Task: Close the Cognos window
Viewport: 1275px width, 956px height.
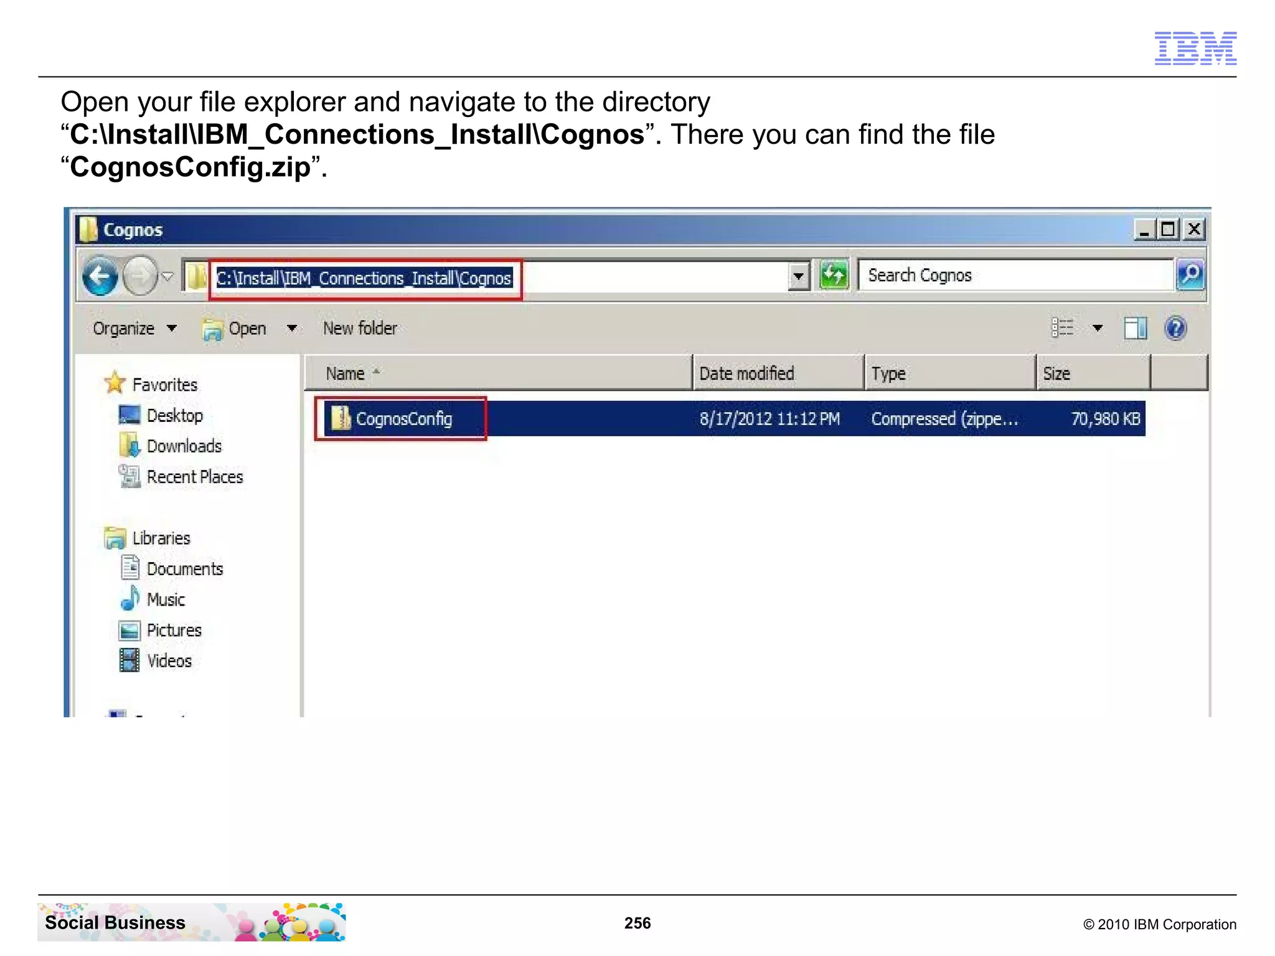Action: tap(1194, 230)
